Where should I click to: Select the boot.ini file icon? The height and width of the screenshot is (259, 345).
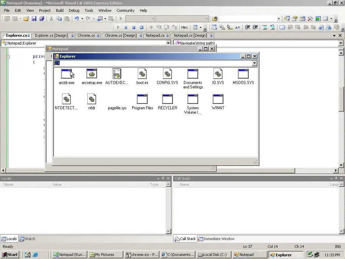coord(142,74)
